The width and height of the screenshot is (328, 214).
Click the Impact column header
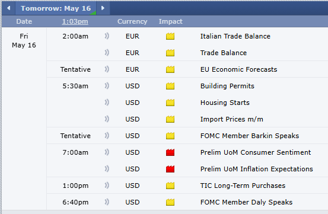(170, 21)
